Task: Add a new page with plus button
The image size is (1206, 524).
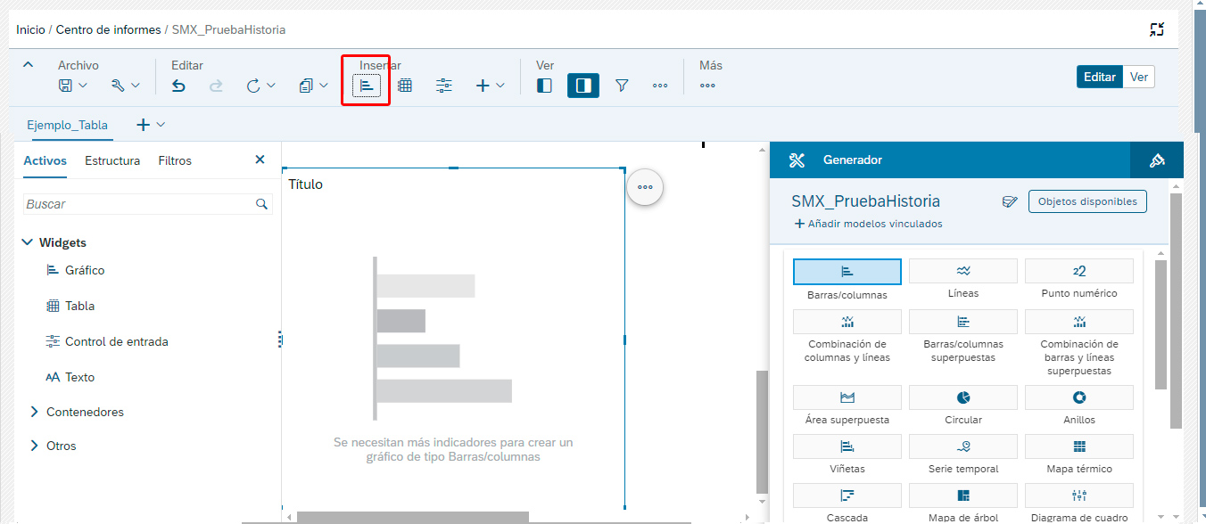Action: (143, 125)
